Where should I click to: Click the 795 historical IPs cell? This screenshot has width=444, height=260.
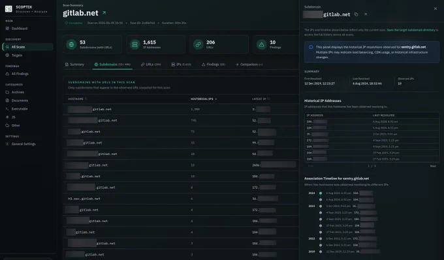pyautogui.click(x=193, y=121)
